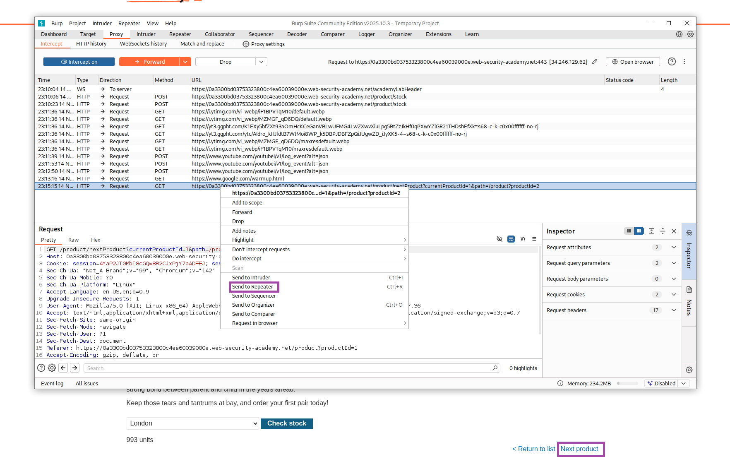730x464 pixels.
Task: Open the Forward button dropdown arrow
Action: (x=185, y=62)
